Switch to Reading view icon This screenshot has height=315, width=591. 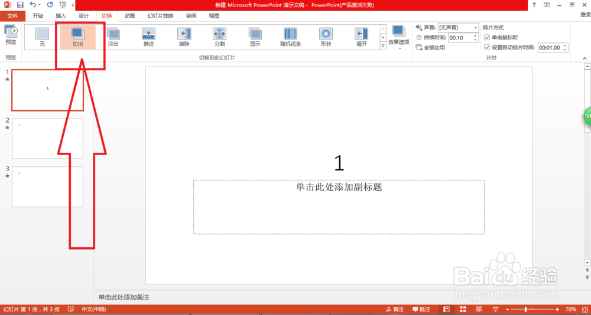(x=479, y=309)
